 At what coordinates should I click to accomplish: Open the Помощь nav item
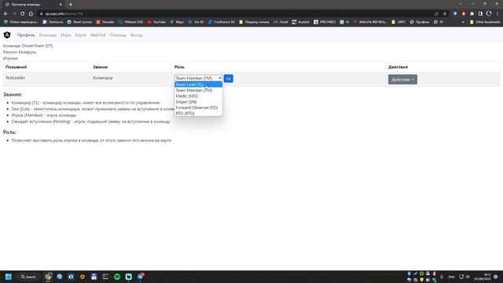[x=118, y=35]
